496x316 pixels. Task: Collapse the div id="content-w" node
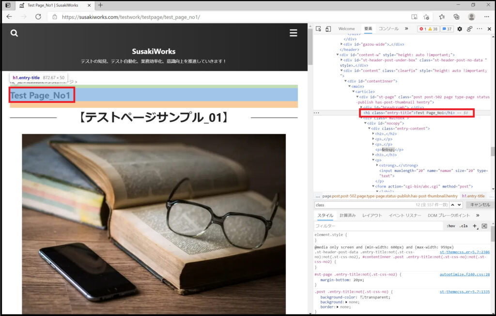point(338,55)
